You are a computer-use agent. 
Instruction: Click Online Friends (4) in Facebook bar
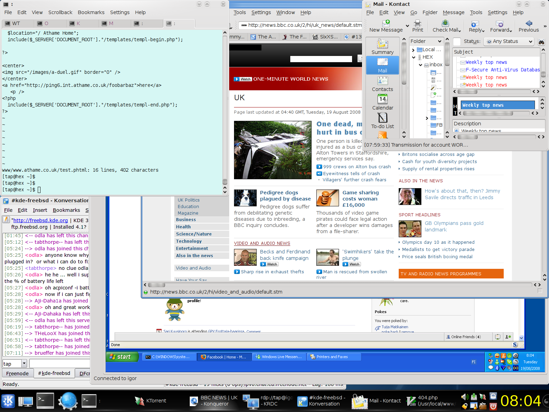point(464,337)
